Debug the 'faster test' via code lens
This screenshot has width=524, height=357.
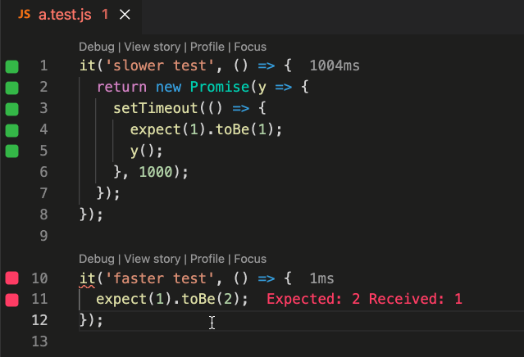click(x=96, y=259)
